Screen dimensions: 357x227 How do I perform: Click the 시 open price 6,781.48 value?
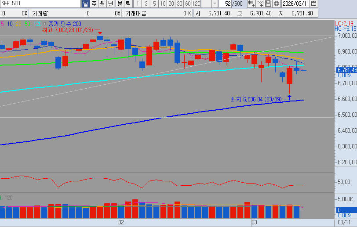[x=219, y=14]
